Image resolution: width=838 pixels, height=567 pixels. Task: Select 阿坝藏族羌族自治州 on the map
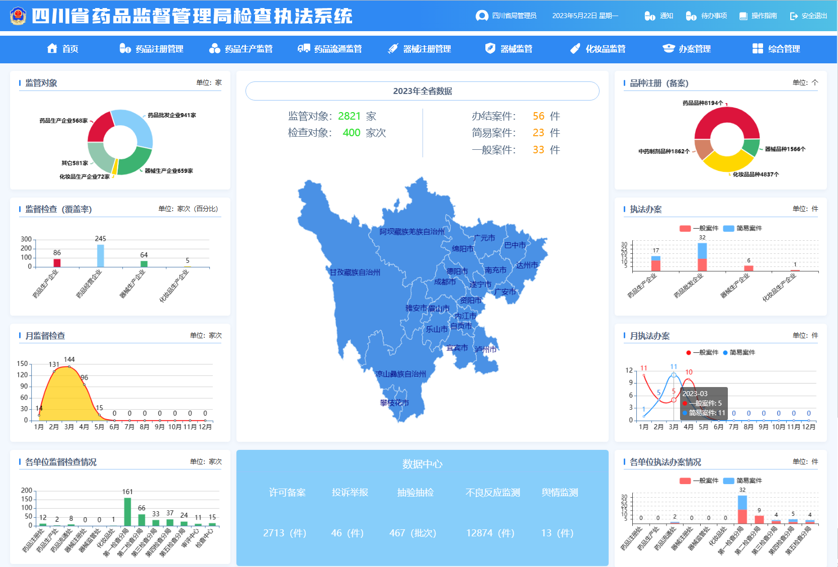(412, 232)
